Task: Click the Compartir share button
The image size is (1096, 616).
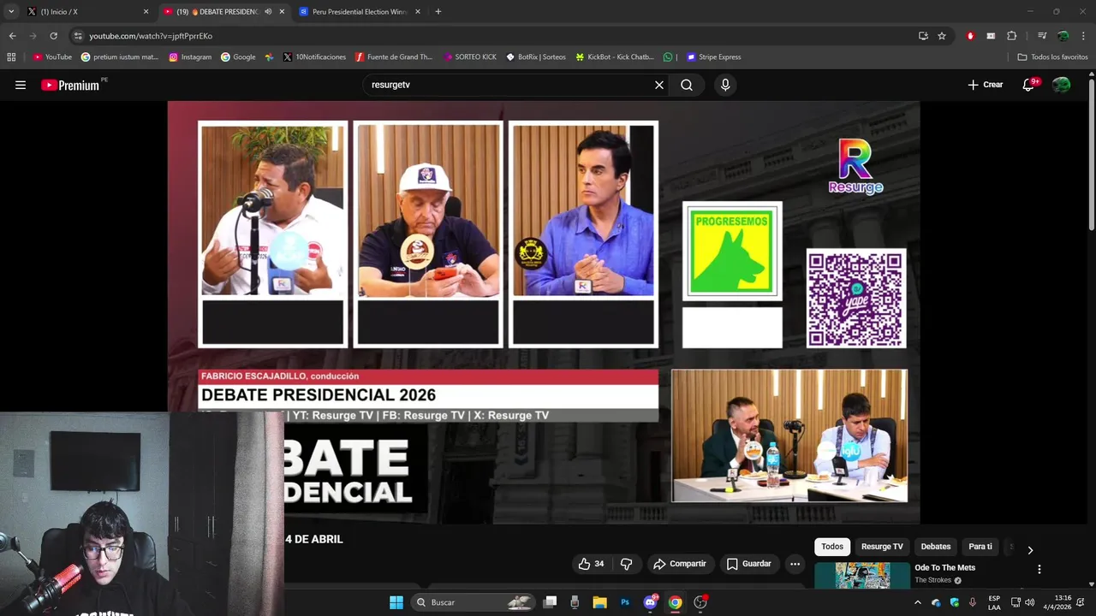Action: coord(680,564)
